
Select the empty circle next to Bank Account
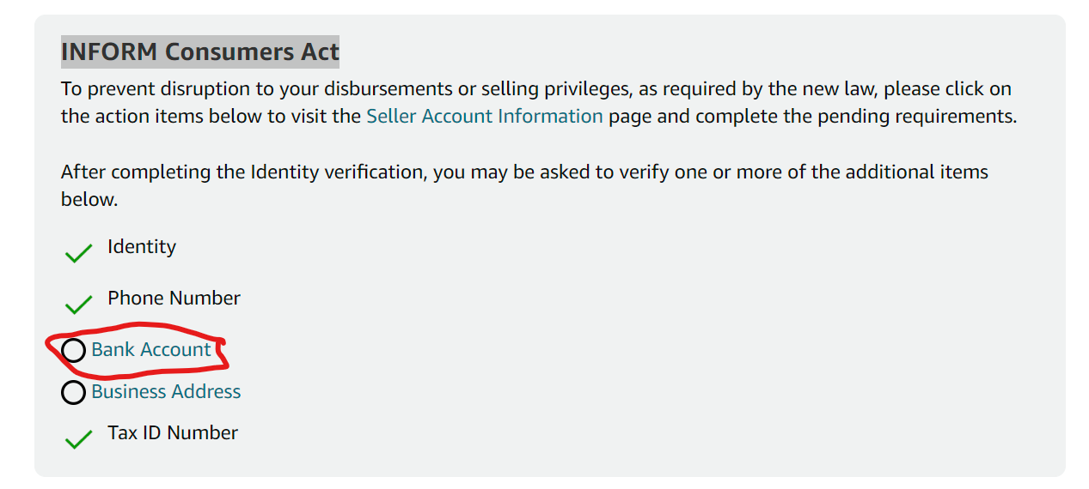(x=73, y=350)
